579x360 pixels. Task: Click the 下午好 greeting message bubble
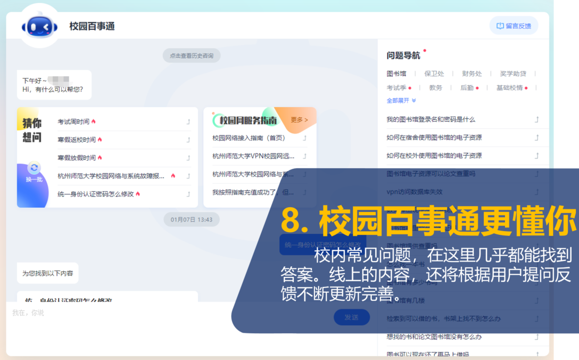[54, 85]
